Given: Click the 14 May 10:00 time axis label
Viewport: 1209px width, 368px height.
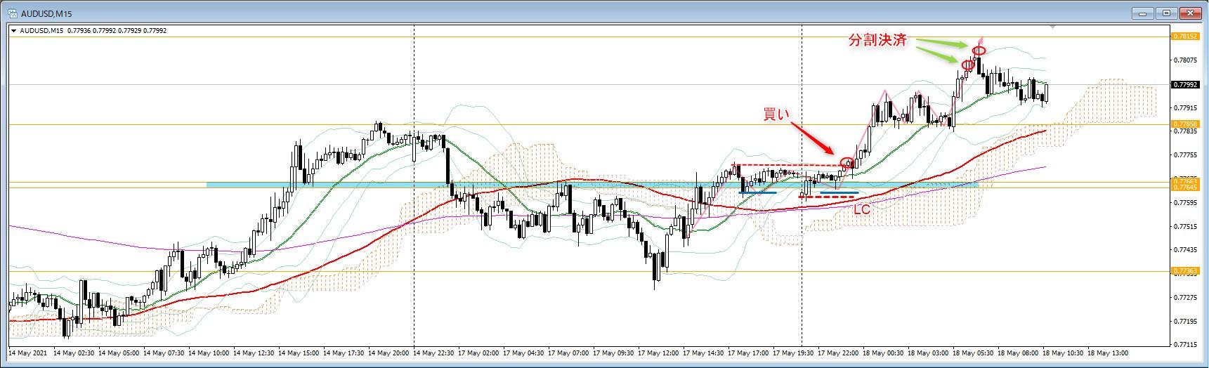Looking at the screenshot, I should click(x=210, y=353).
